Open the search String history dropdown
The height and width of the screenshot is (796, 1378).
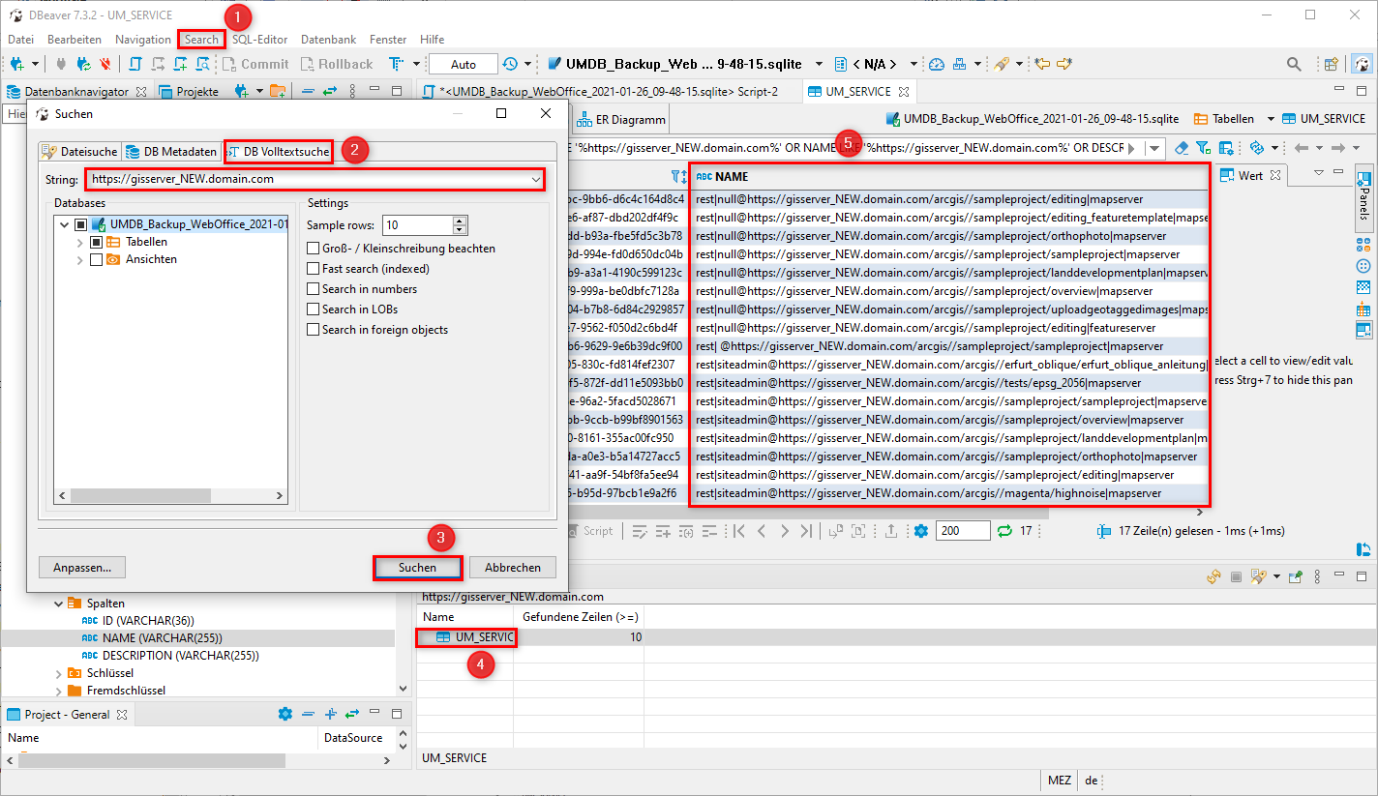pos(535,179)
